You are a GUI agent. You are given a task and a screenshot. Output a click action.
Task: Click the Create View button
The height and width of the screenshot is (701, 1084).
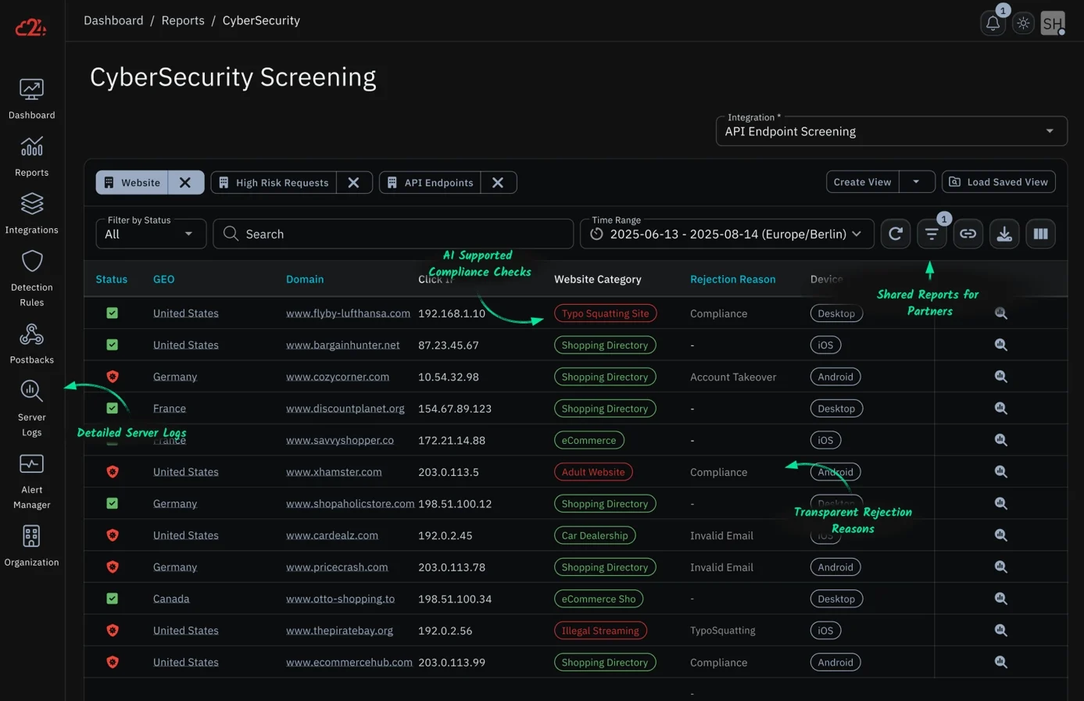[x=862, y=182]
